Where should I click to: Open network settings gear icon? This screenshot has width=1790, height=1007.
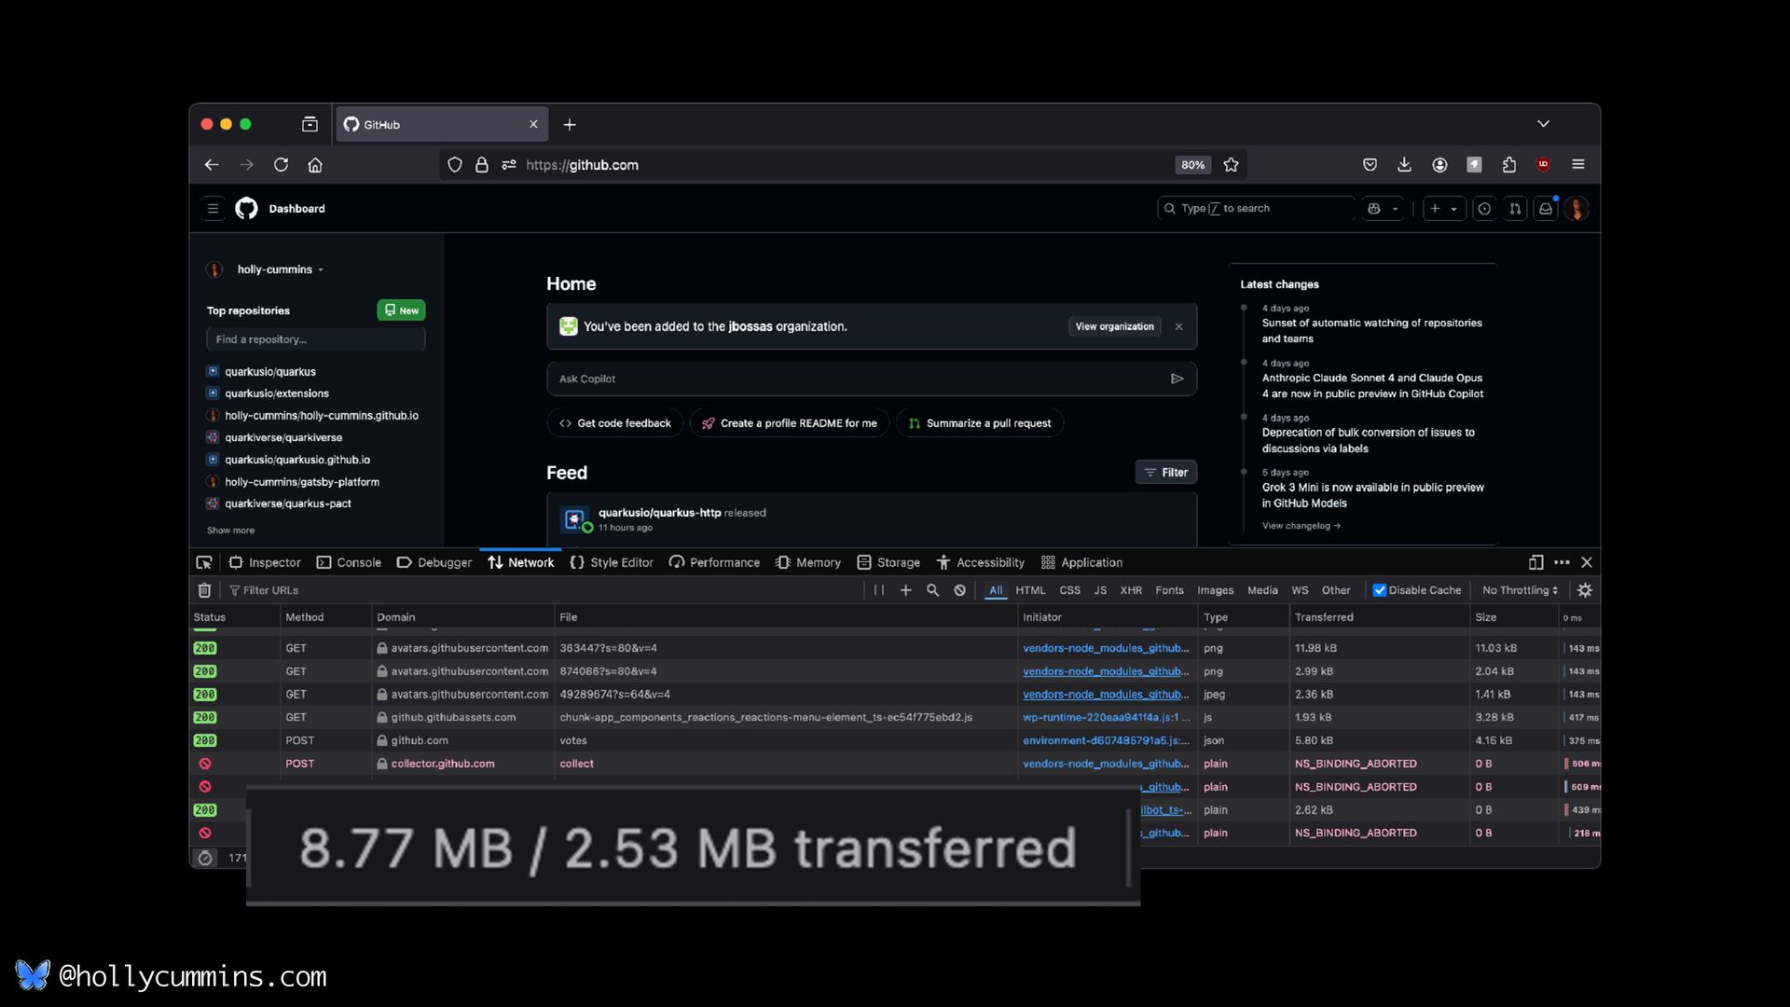(1585, 590)
